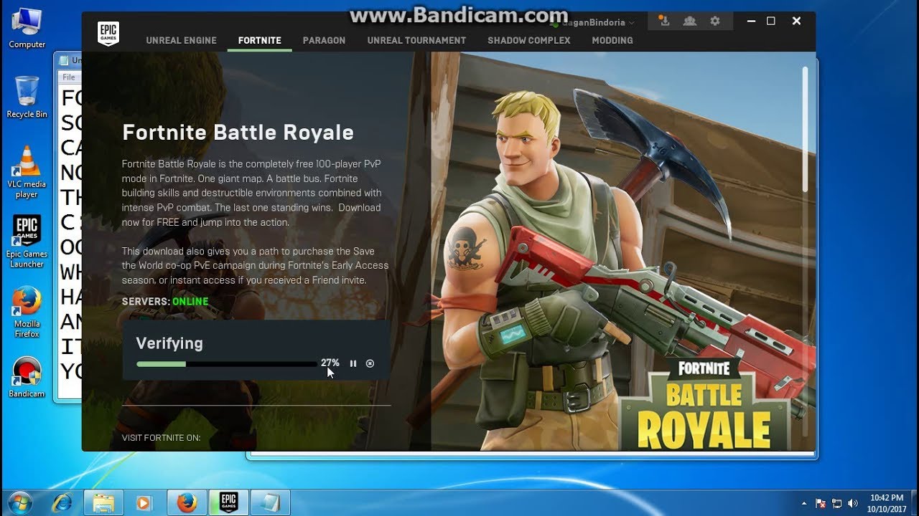Click the 27% progress value
Image resolution: width=919 pixels, height=516 pixels.
tap(330, 363)
